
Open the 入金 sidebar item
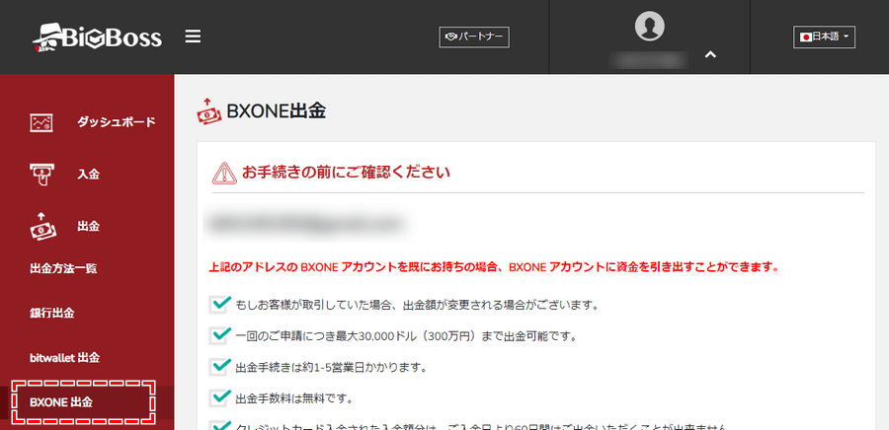coord(89,175)
